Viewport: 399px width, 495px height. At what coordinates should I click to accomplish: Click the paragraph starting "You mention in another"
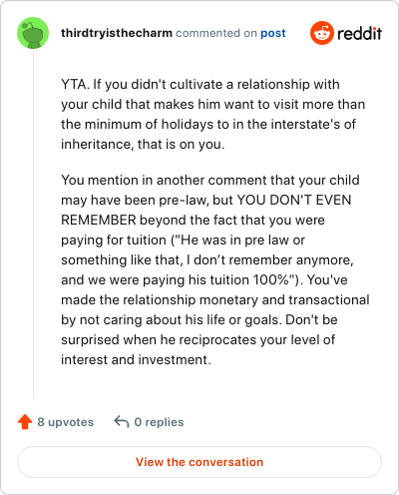215,269
